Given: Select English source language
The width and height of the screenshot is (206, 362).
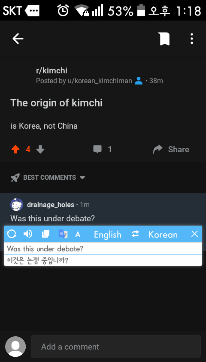Looking at the screenshot, I should point(107,235).
